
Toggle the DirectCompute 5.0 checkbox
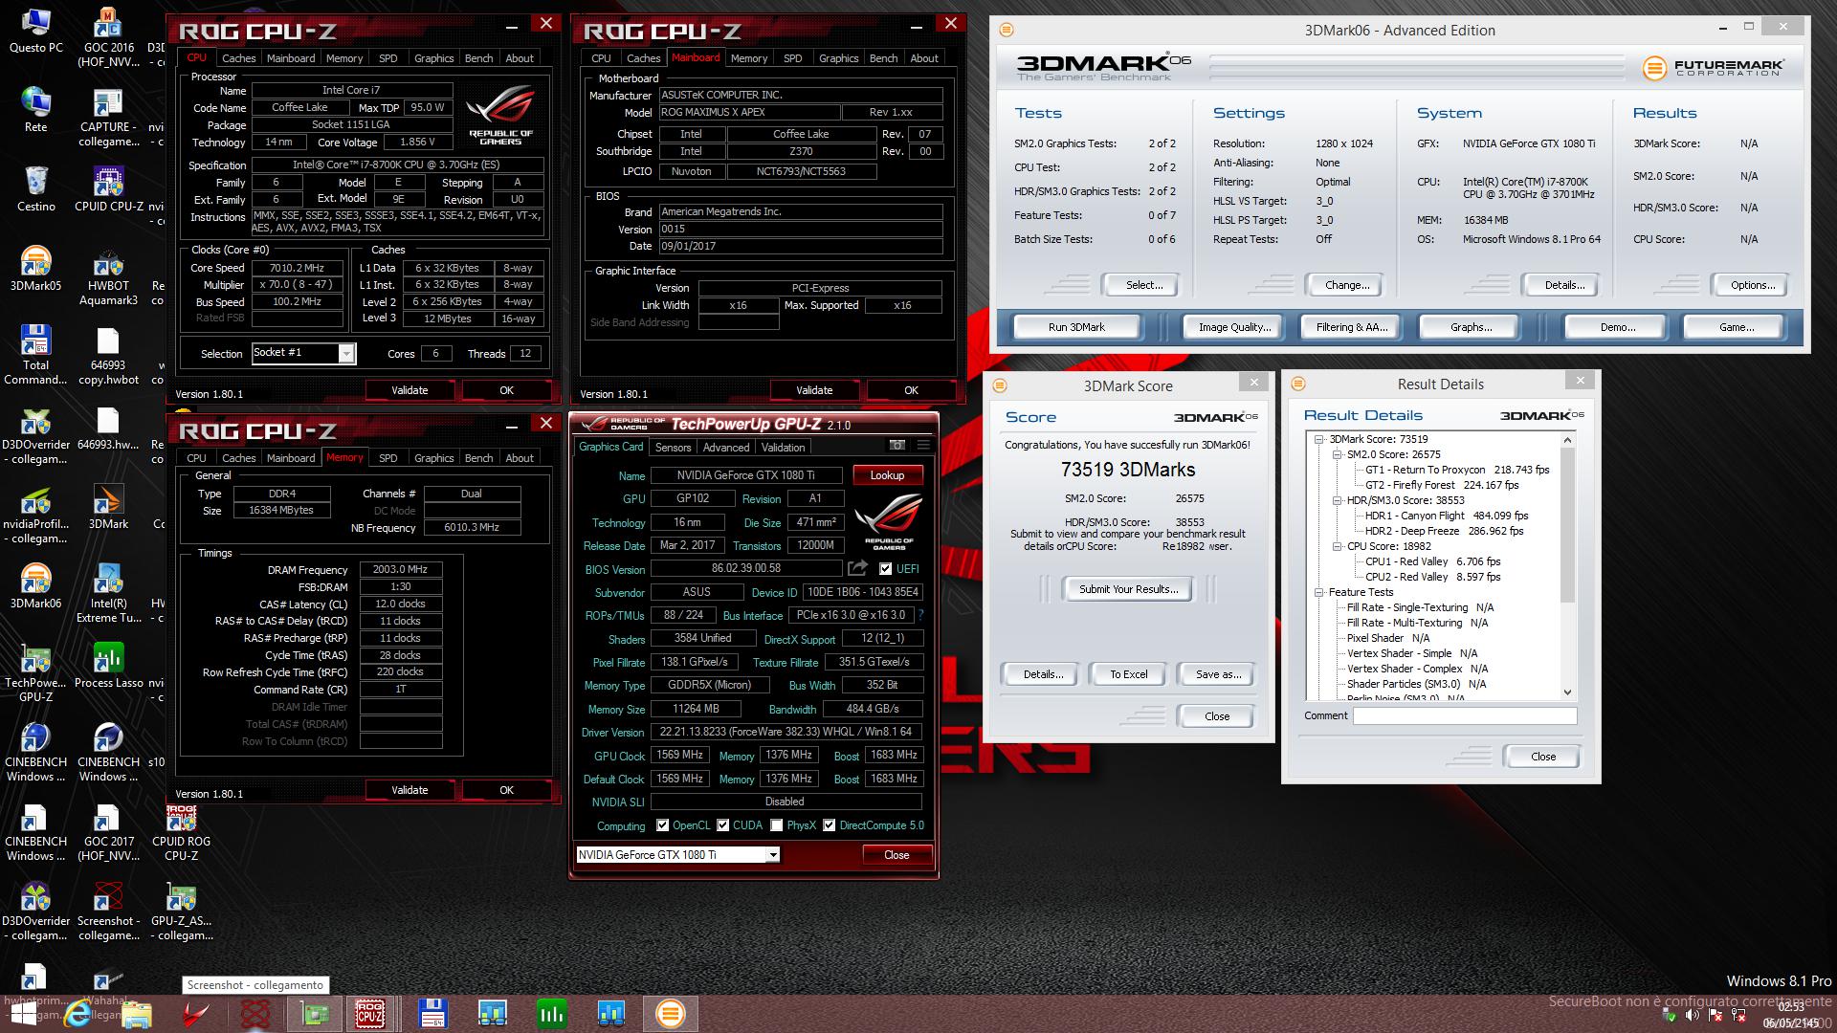point(830,825)
